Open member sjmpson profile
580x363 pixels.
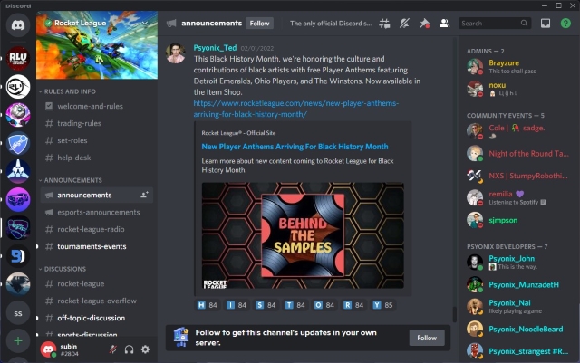(517, 220)
